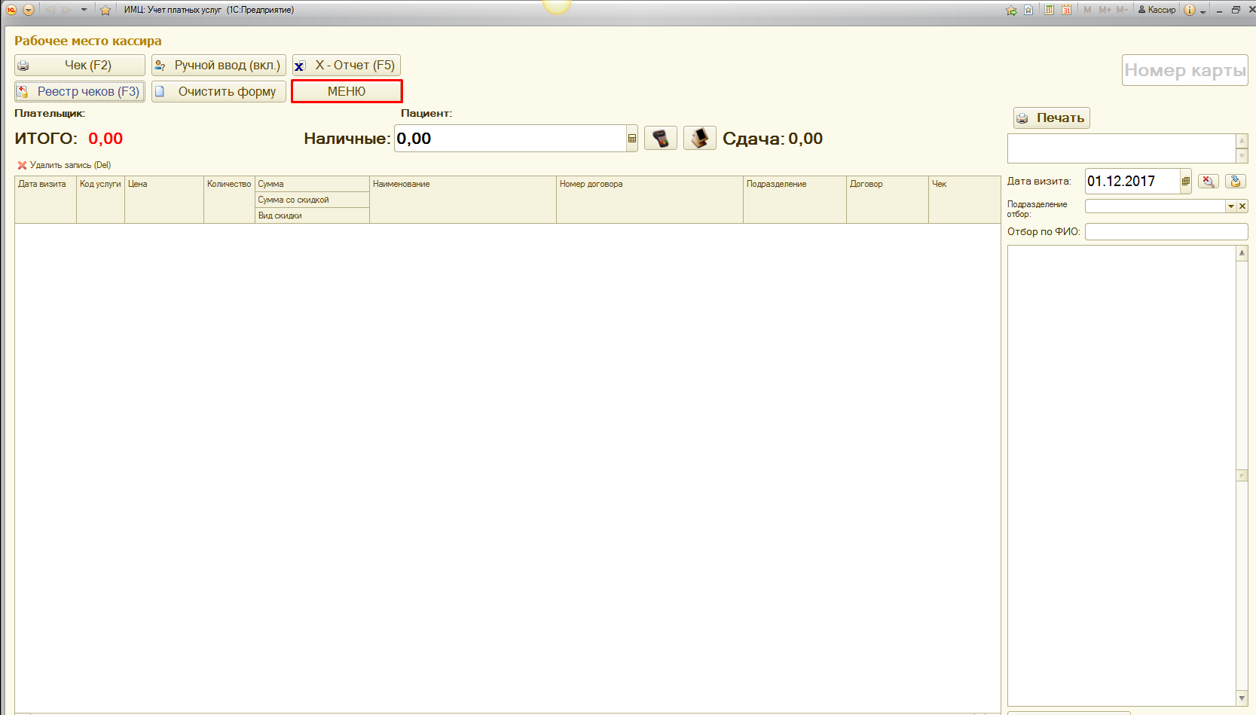The width and height of the screenshot is (1256, 715).
Task: Click the Отбор по ФИО input field
Action: (1166, 232)
